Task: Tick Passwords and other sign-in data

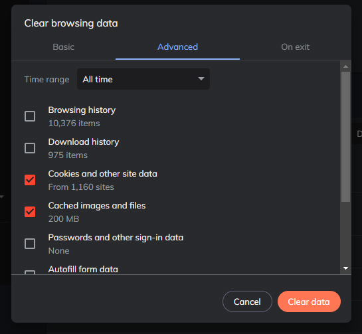Action: click(x=30, y=244)
